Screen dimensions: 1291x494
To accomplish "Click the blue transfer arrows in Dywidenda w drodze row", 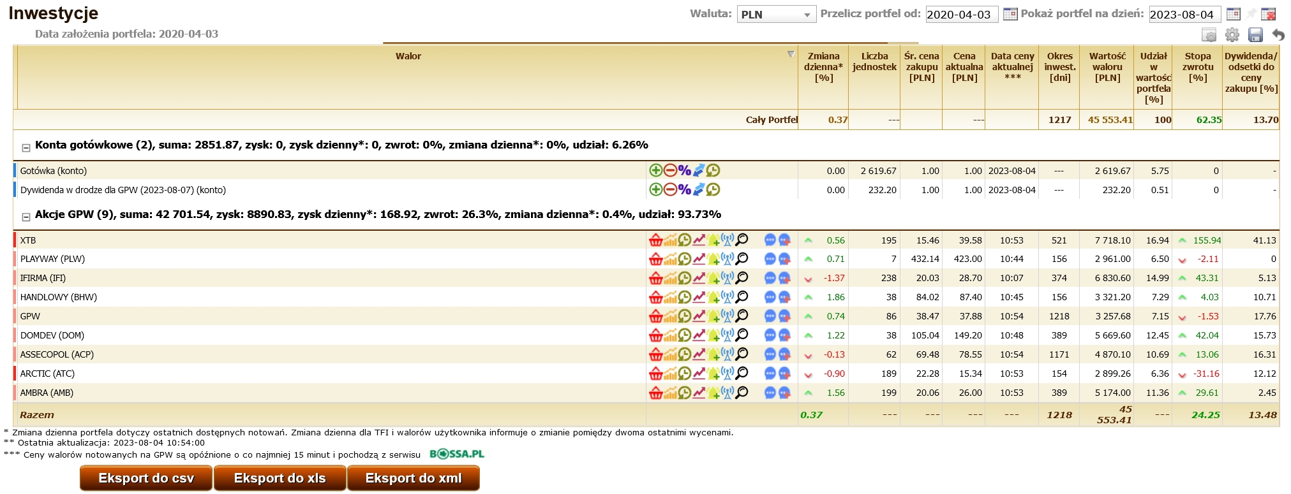I will [x=699, y=189].
